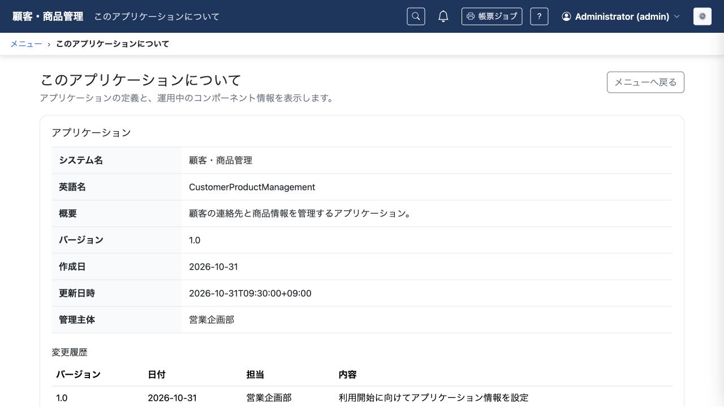Image resolution: width=724 pixels, height=407 pixels.
Task: Select header text このアプリケーションについて
Action: [157, 16]
